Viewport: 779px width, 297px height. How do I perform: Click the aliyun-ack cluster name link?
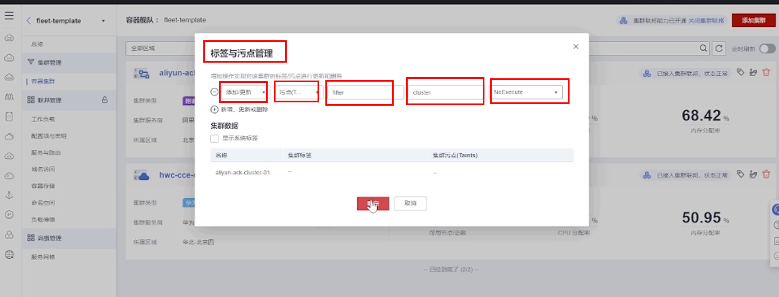point(176,72)
